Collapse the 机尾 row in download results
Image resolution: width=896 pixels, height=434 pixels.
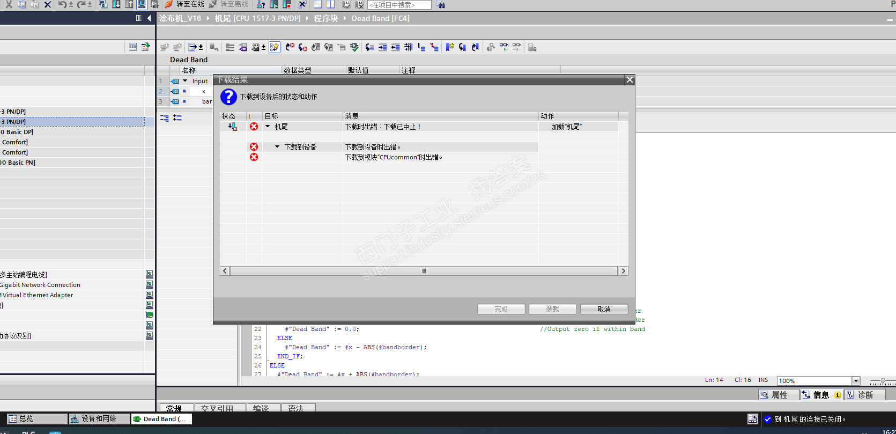pos(268,127)
